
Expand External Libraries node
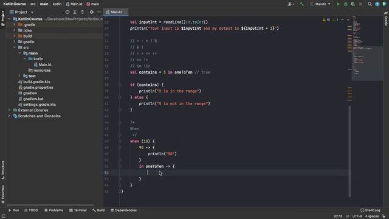click(x=10, y=110)
